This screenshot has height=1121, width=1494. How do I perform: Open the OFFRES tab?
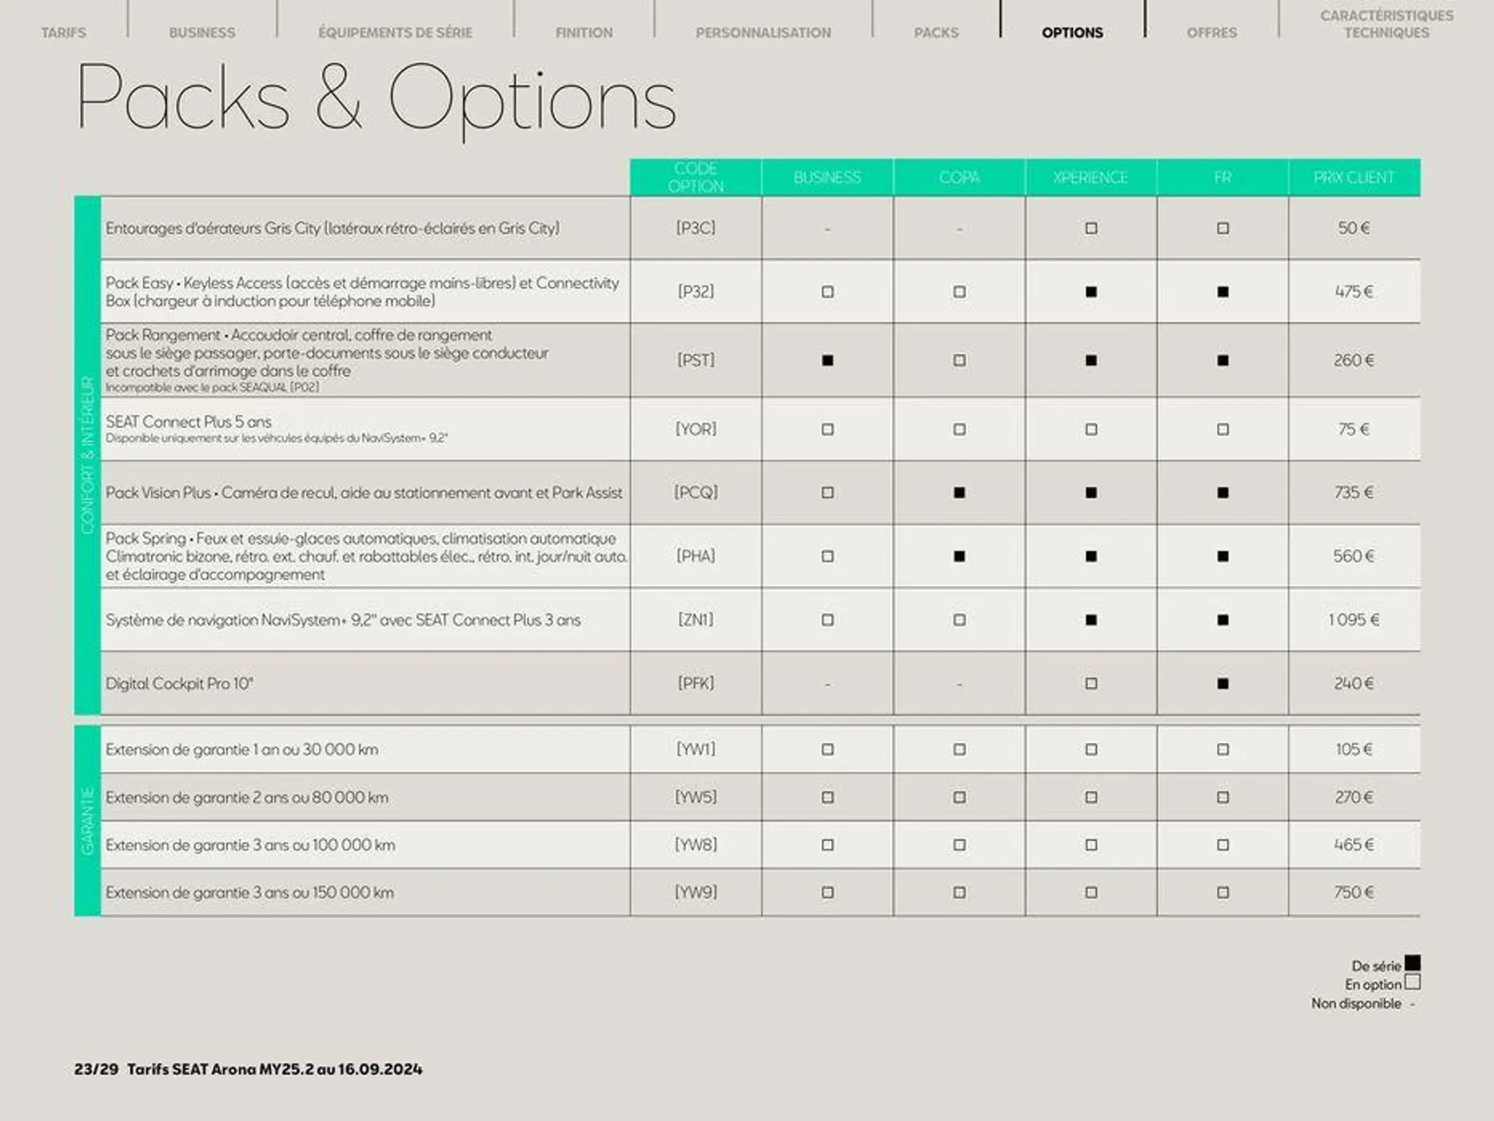tap(1212, 33)
